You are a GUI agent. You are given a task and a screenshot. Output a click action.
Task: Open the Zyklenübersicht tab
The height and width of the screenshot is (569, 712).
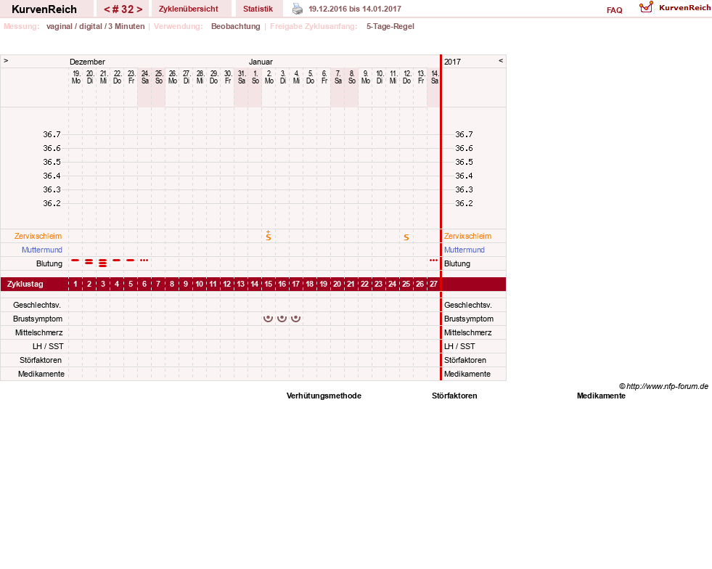[189, 9]
